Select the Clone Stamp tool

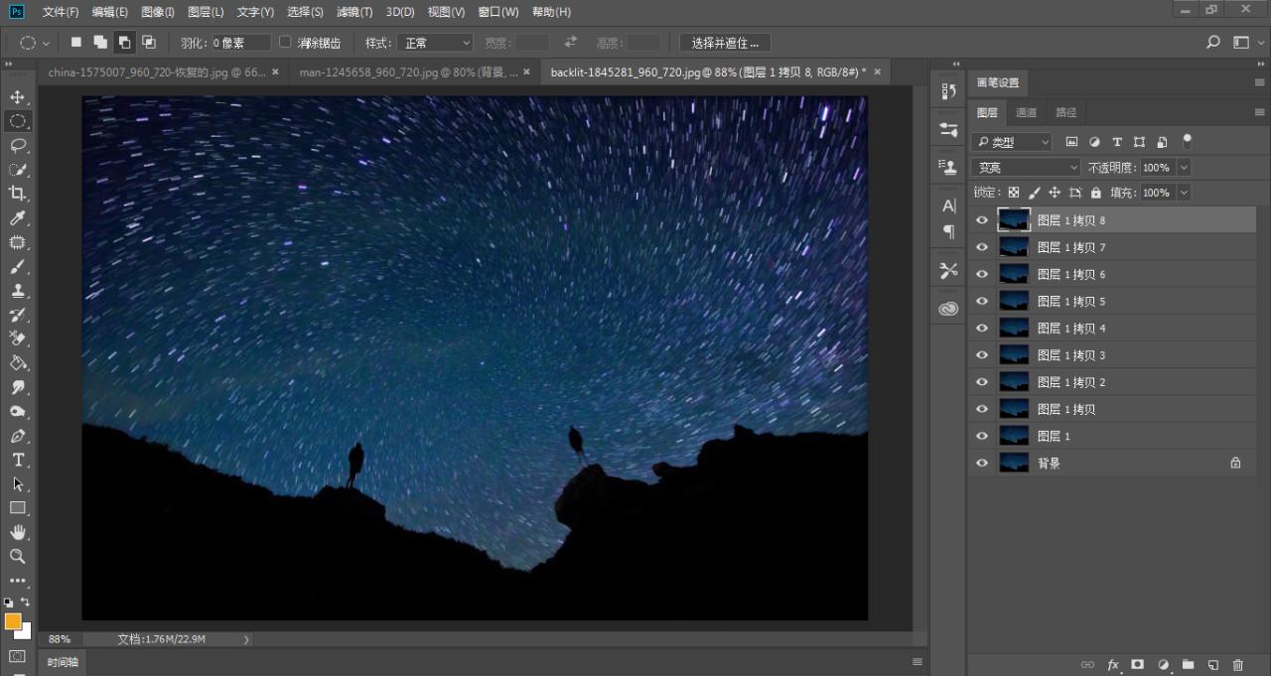pos(17,290)
